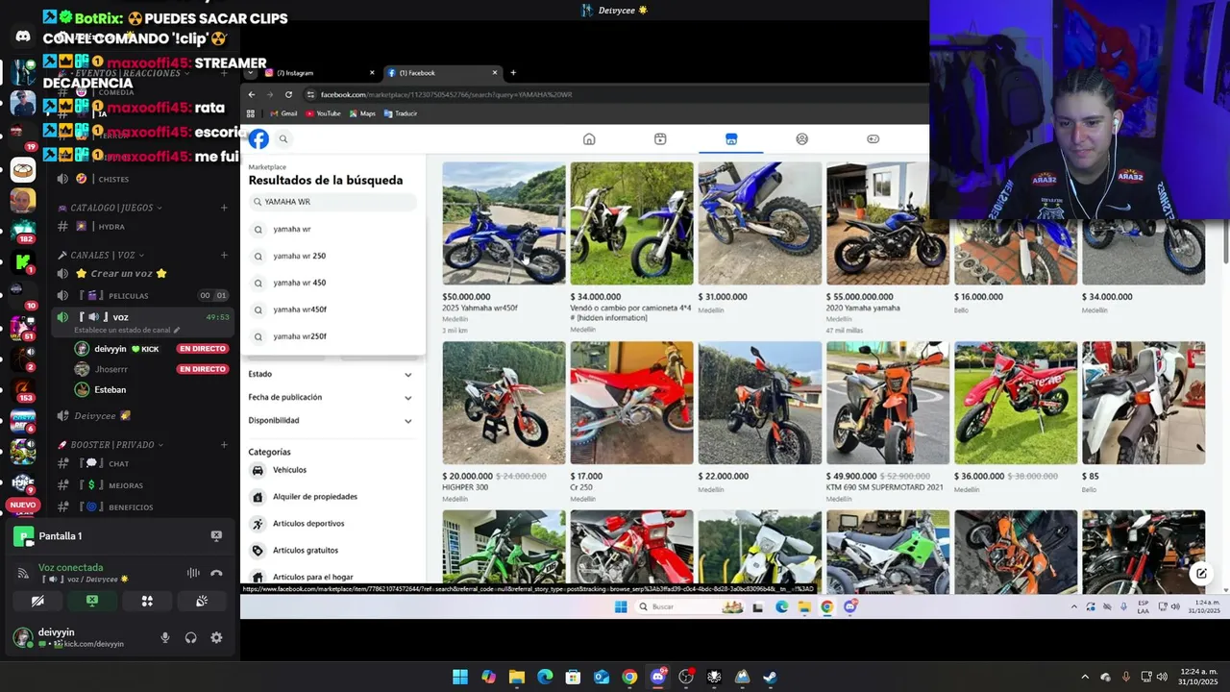Expand Fecha de publicación filter

tap(331, 397)
